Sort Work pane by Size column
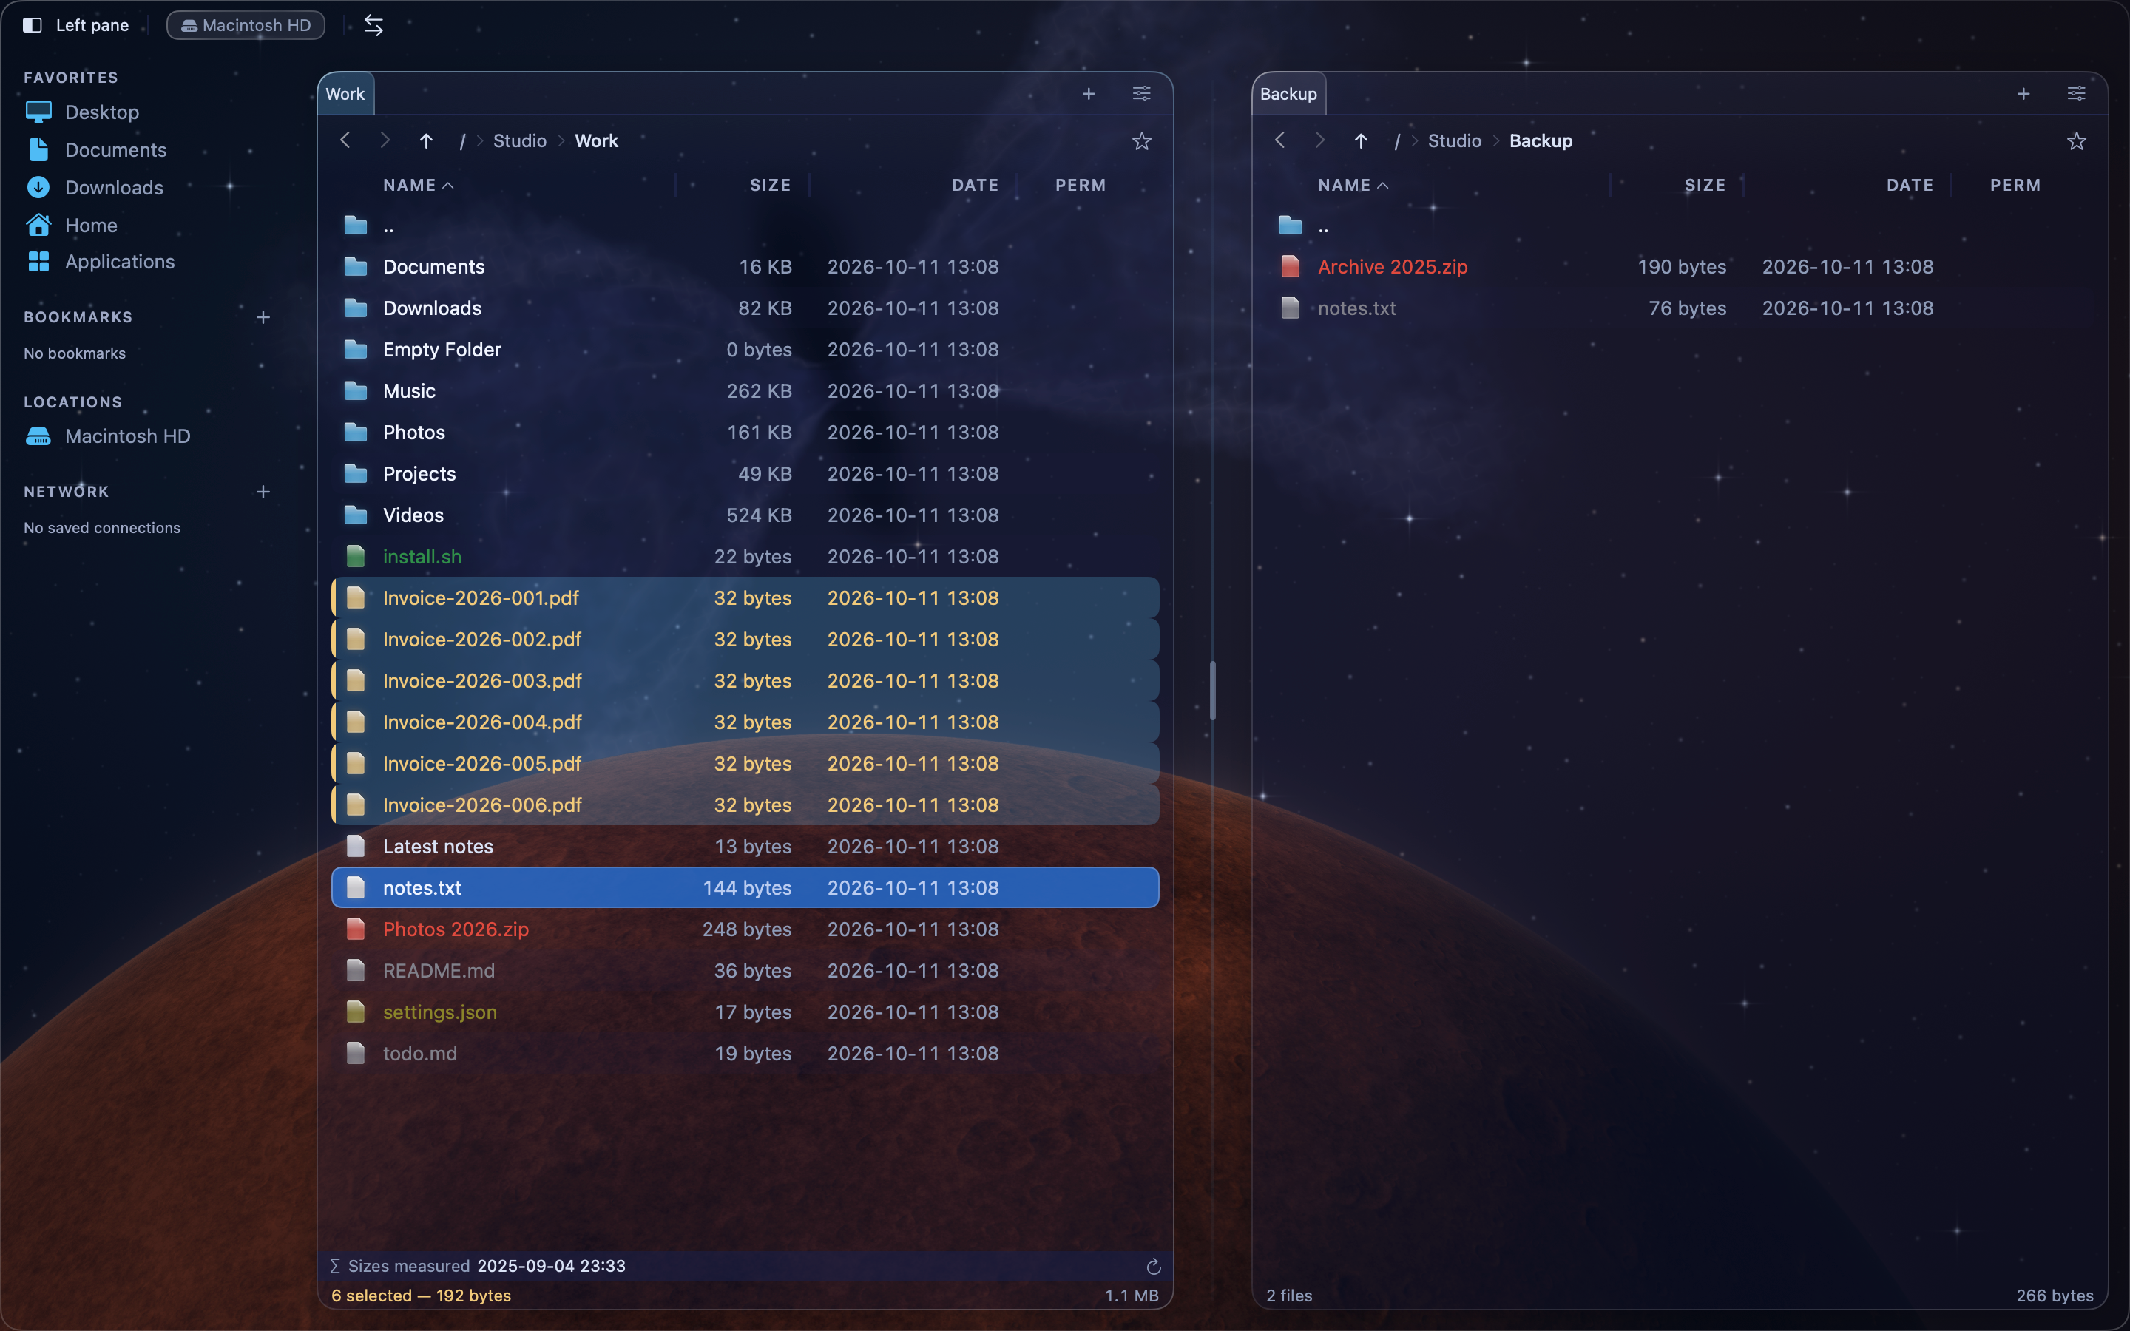The height and width of the screenshot is (1331, 2130). pos(770,185)
